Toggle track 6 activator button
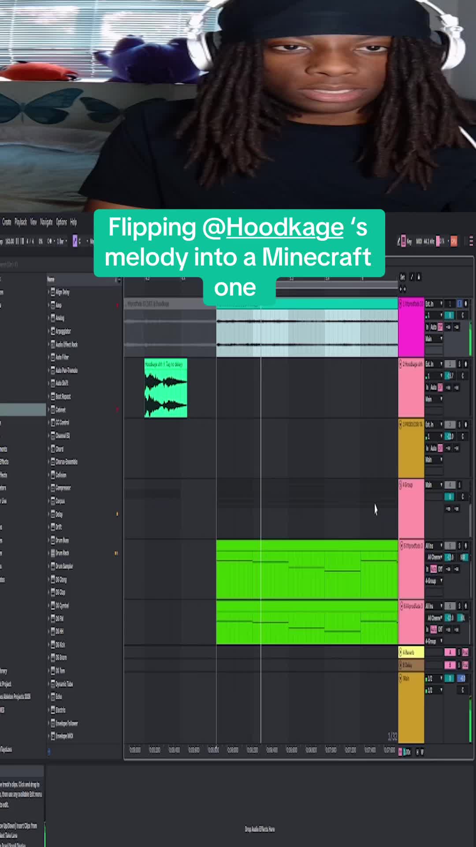 450,607
